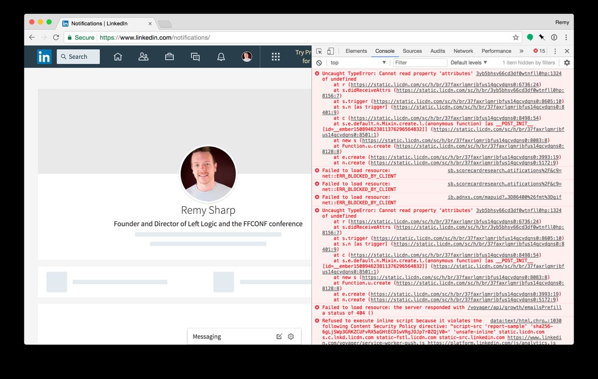Open a new browser tab
Viewport: 598px width, 379px height.
(x=164, y=24)
